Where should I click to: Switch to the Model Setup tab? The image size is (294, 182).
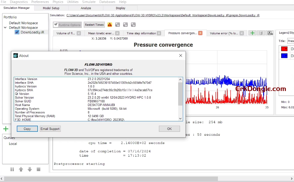click(x=51, y=8)
